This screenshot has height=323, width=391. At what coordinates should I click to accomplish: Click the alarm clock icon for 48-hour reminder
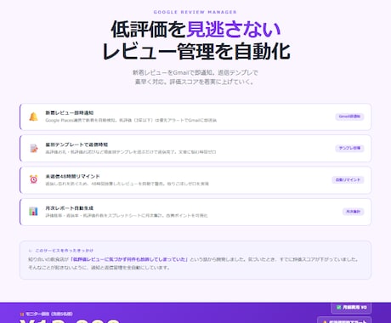point(33,179)
